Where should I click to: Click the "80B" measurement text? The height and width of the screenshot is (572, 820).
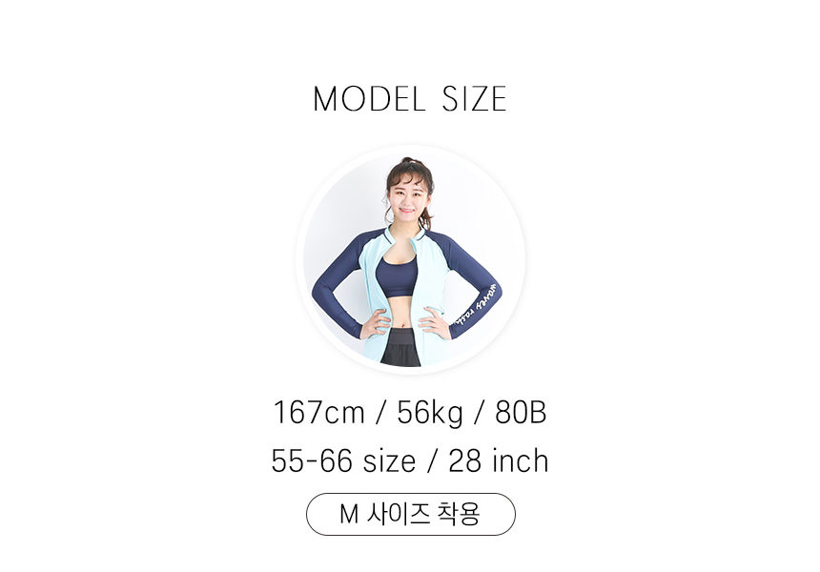click(x=521, y=413)
